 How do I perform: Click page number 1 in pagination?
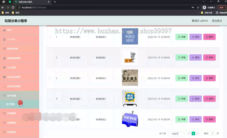[x=193, y=133]
